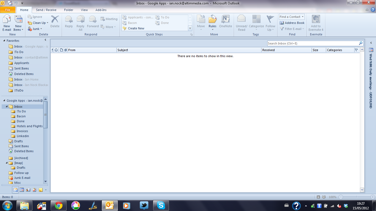Expand the collapsed To-Do Bar

pyautogui.click(x=371, y=43)
